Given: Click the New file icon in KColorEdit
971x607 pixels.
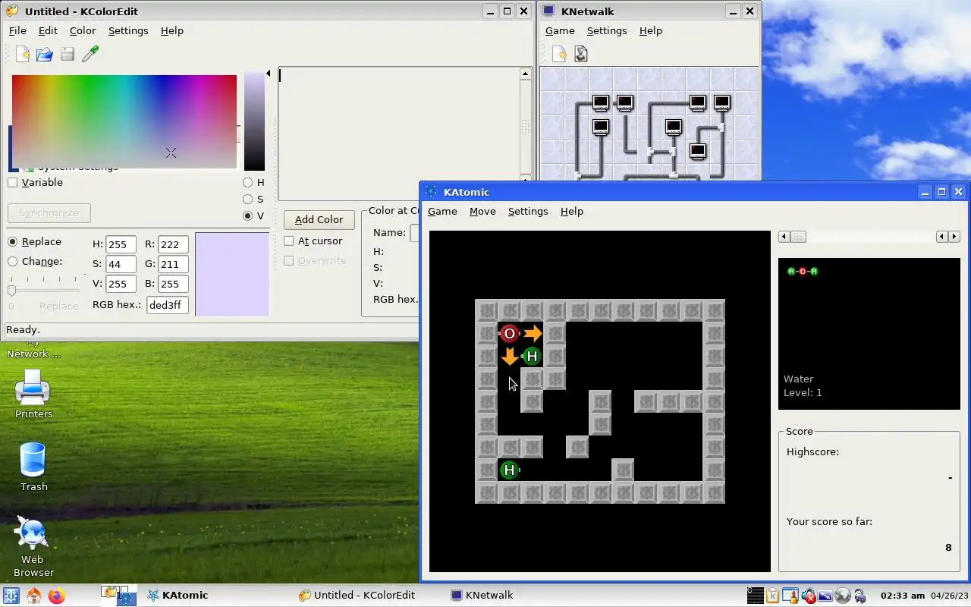Looking at the screenshot, I should point(23,54).
